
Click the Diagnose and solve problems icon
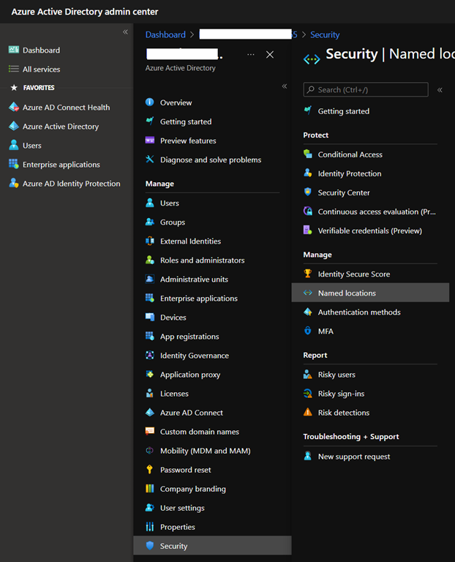coord(150,160)
